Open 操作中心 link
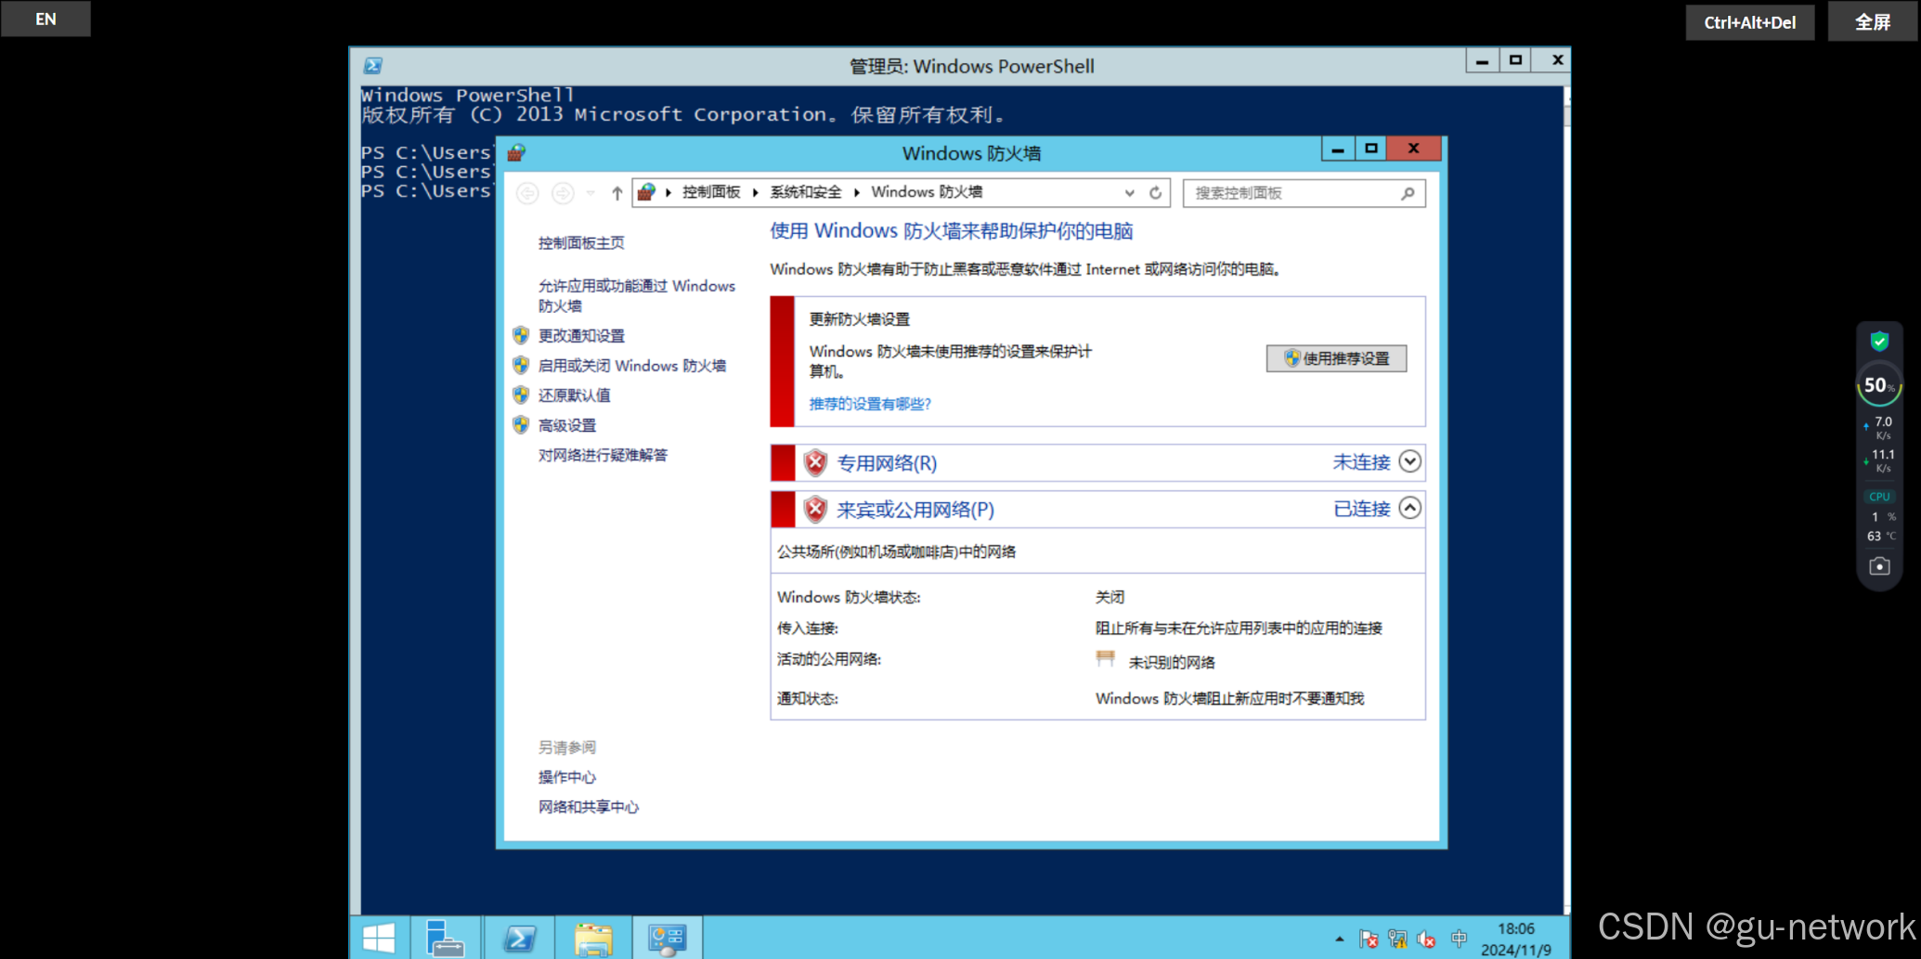 point(567,778)
